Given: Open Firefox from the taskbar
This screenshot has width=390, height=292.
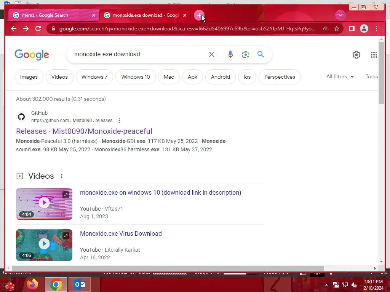Looking at the screenshot, I should pos(32,284).
